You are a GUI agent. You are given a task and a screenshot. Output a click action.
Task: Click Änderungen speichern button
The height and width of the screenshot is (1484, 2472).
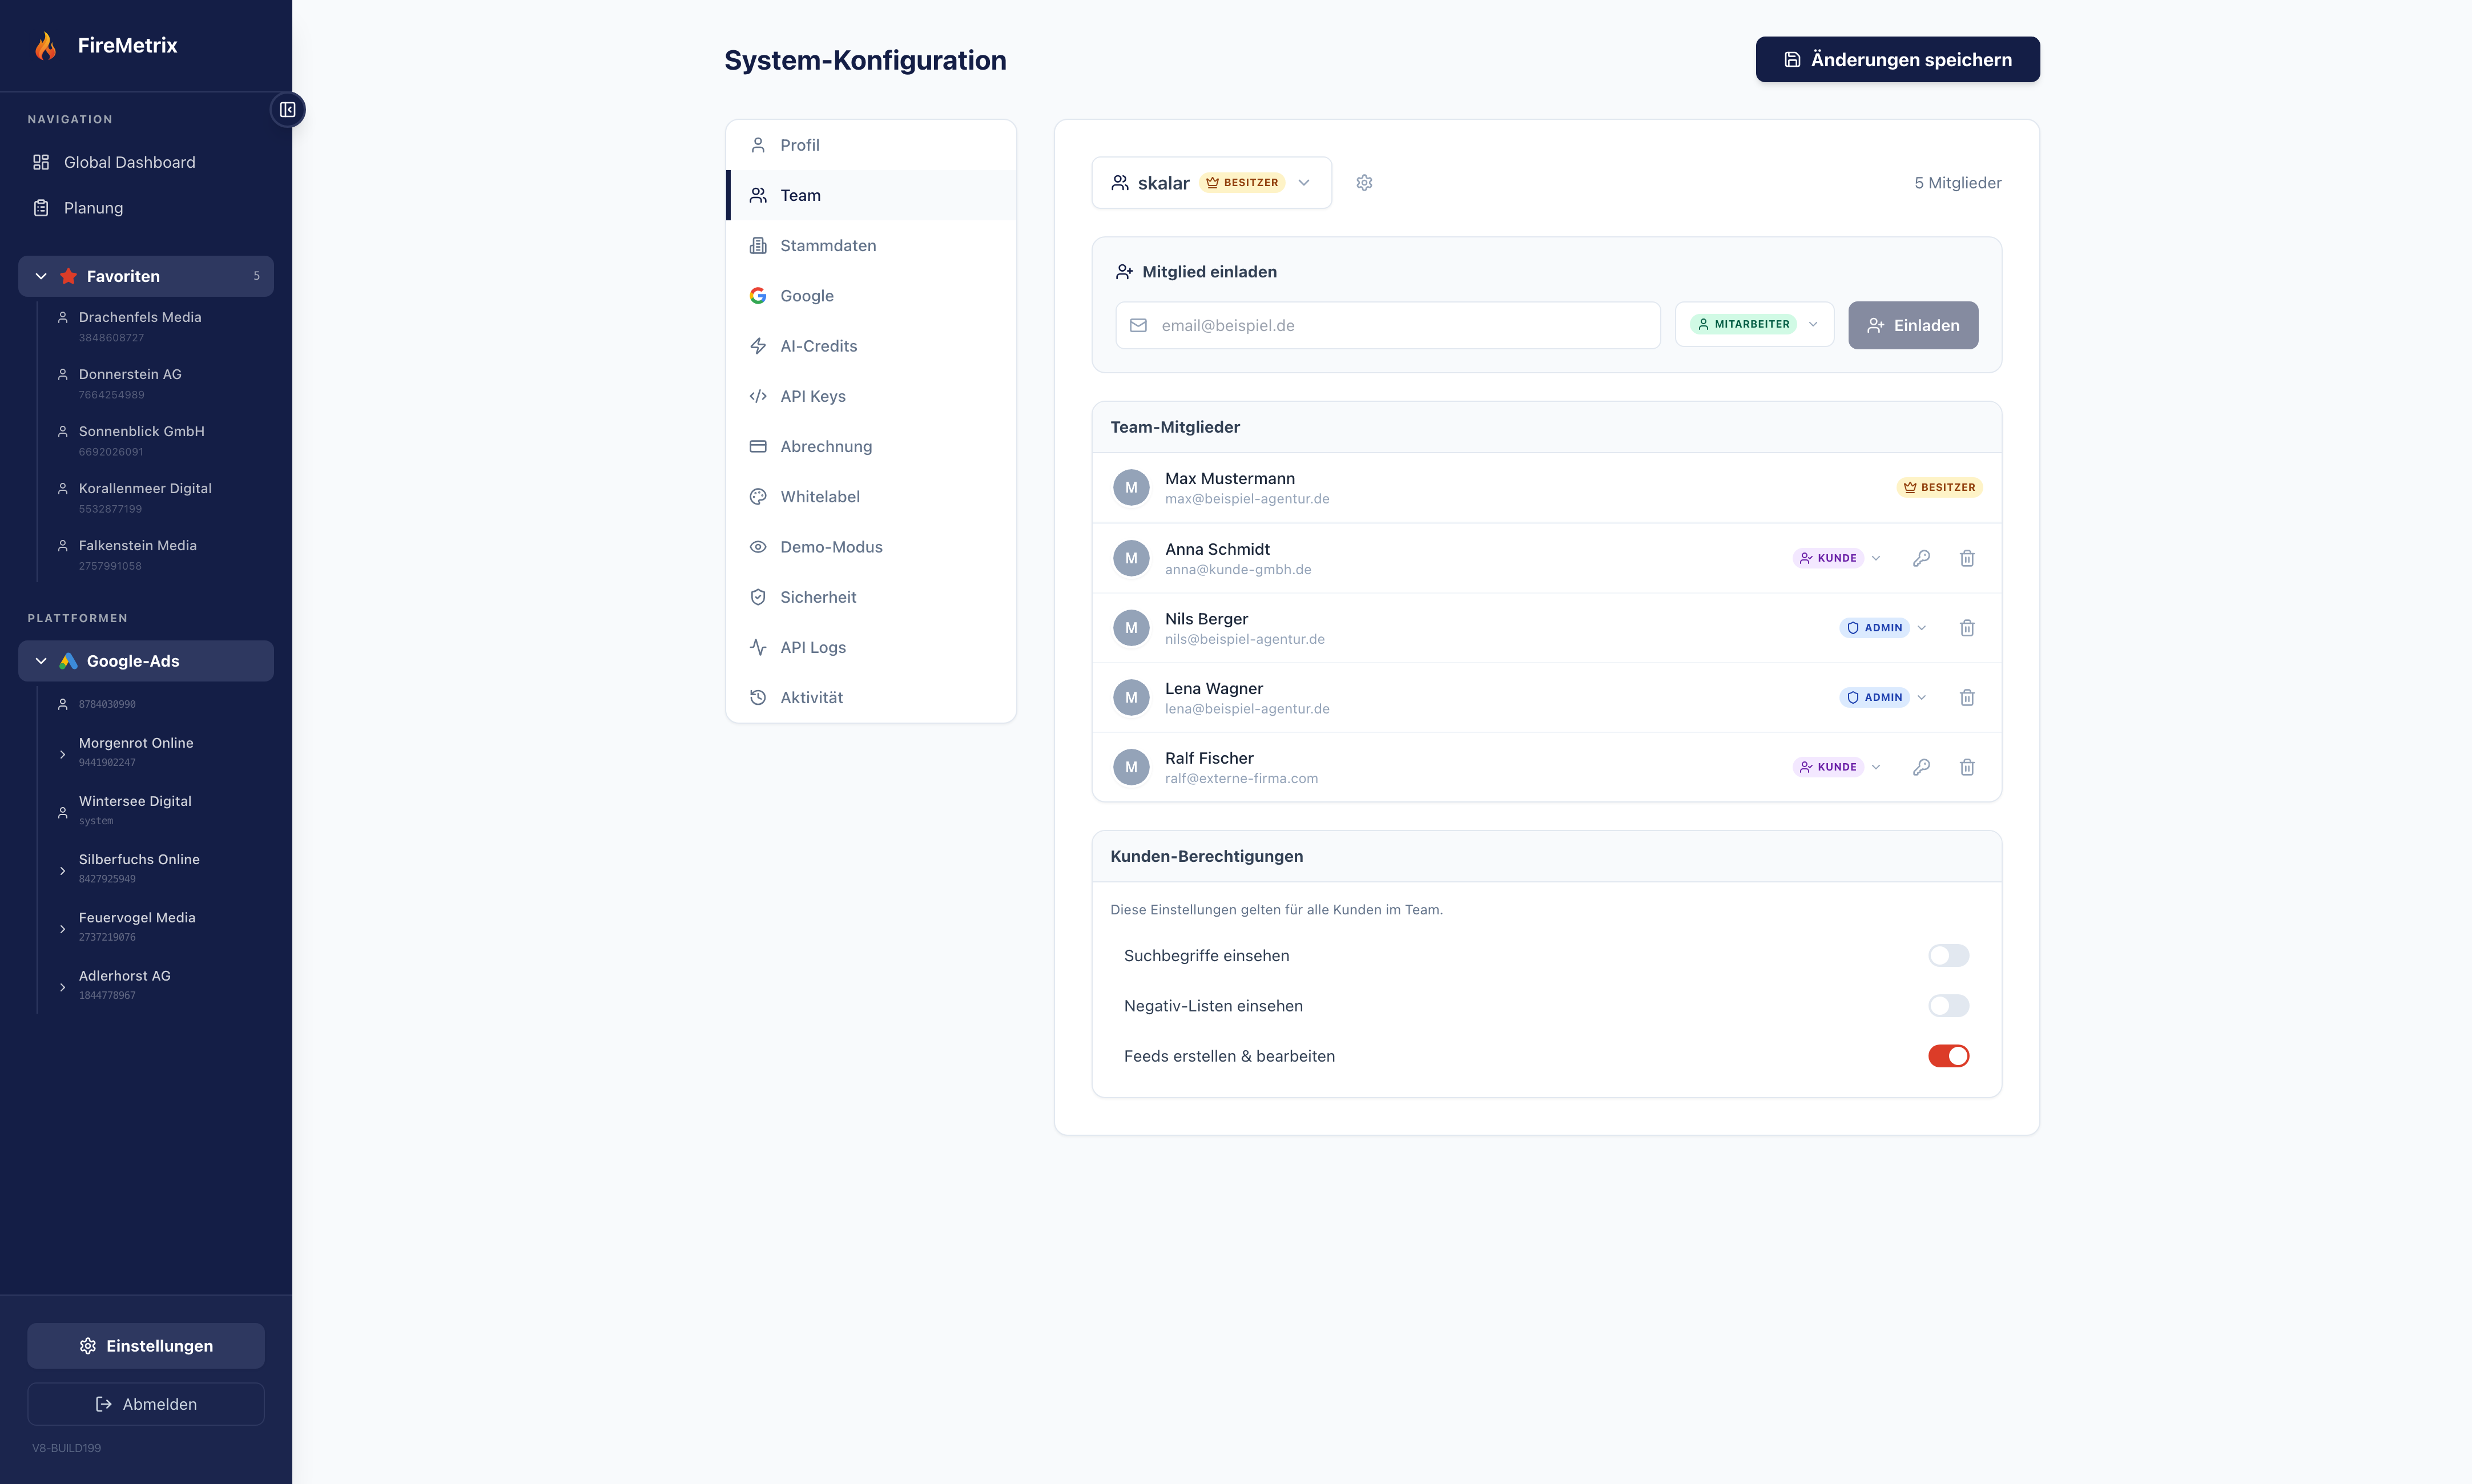[1897, 60]
